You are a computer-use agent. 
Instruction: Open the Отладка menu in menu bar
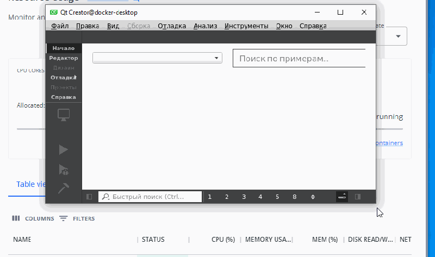[172, 26]
